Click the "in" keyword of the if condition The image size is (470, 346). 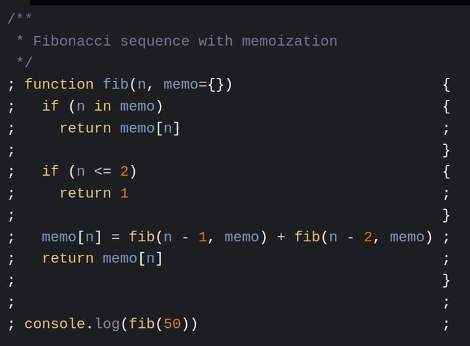[x=103, y=106]
